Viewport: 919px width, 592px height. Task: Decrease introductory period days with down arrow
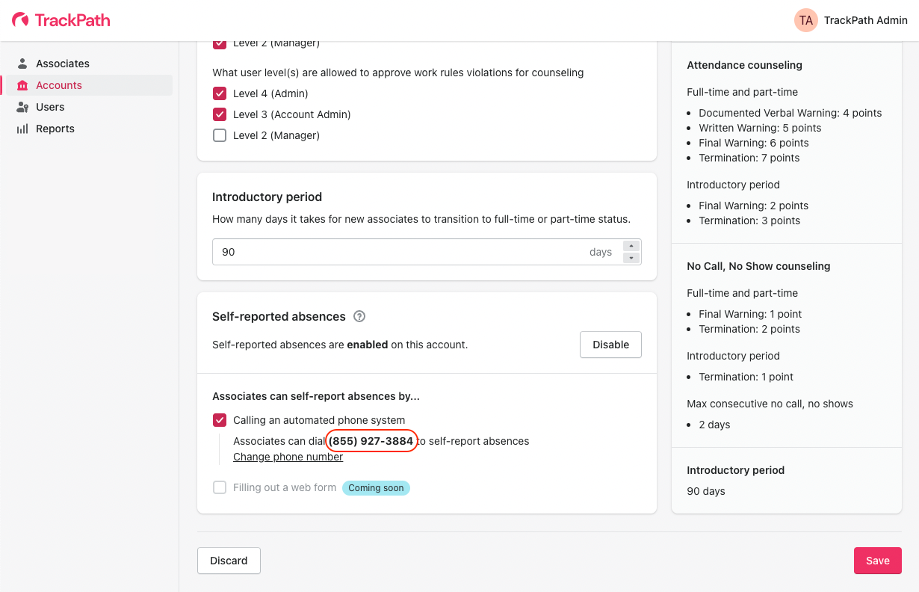pos(631,258)
